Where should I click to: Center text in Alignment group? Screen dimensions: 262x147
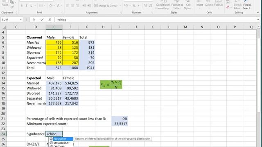(x=72, y=6)
